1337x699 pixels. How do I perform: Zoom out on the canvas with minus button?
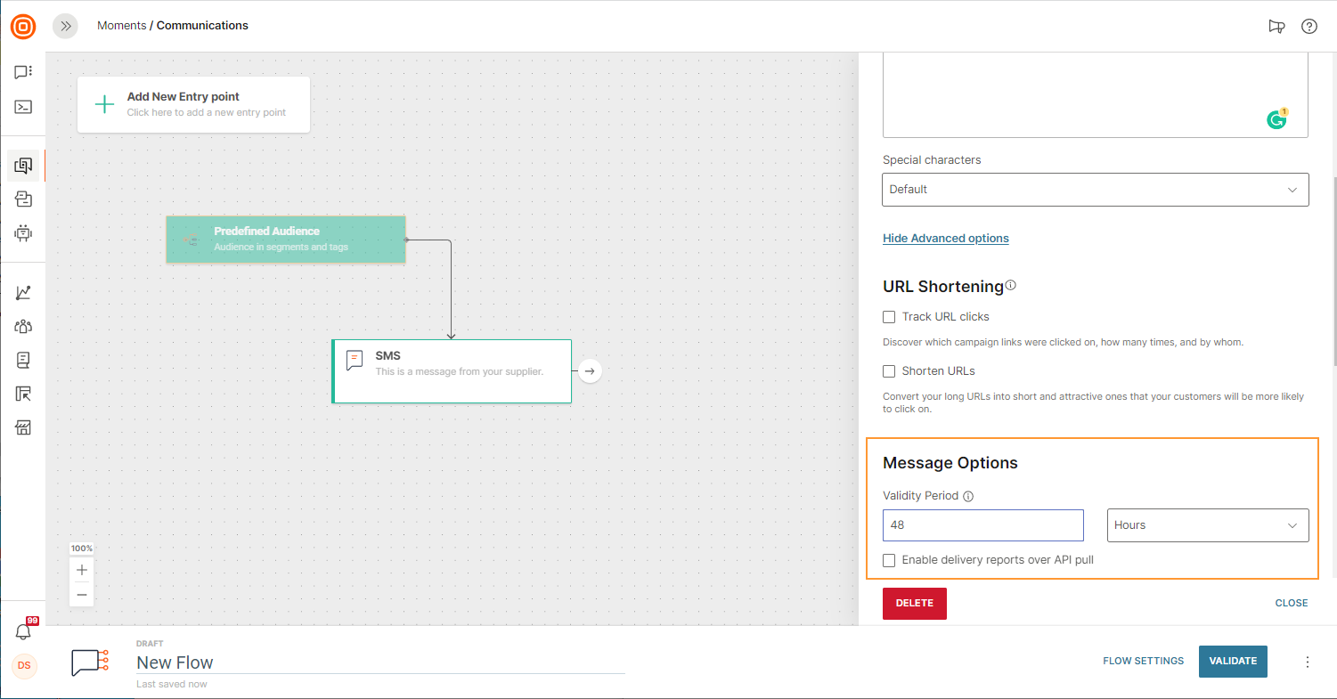point(82,594)
